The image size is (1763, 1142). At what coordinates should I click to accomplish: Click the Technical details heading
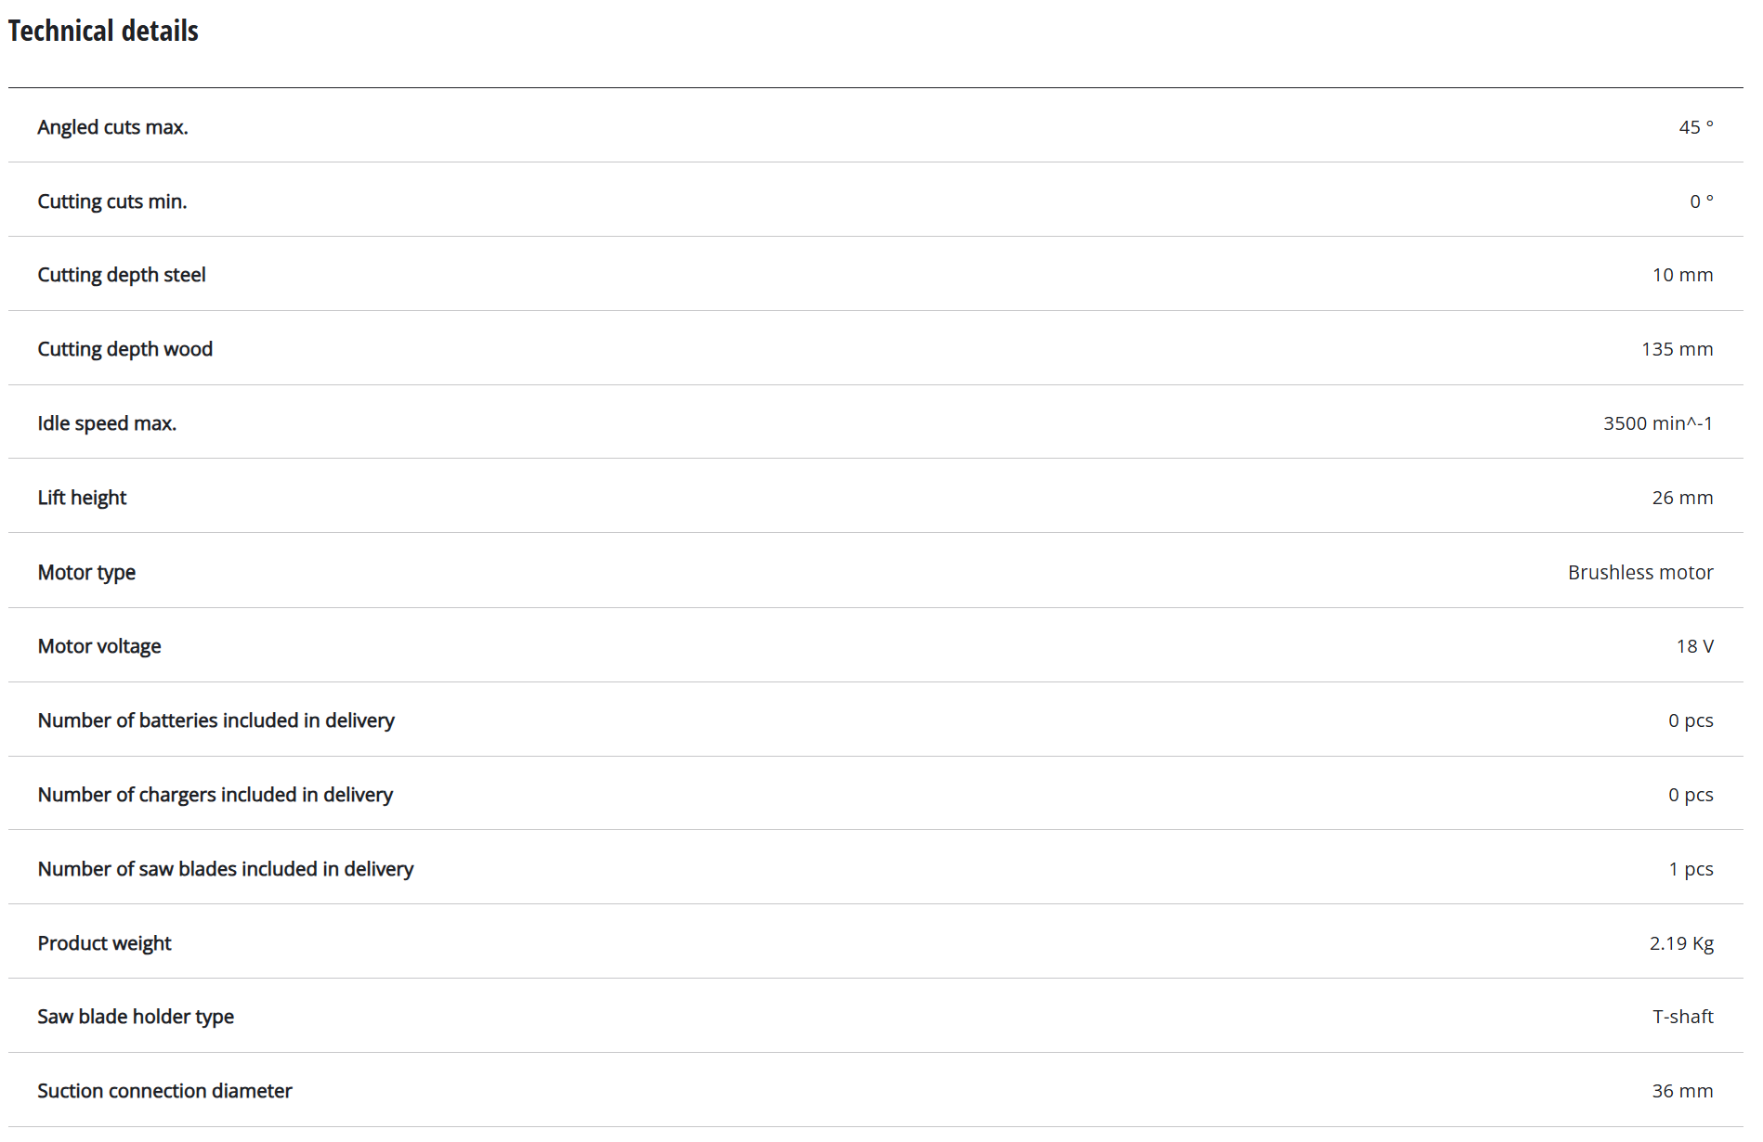click(x=103, y=32)
